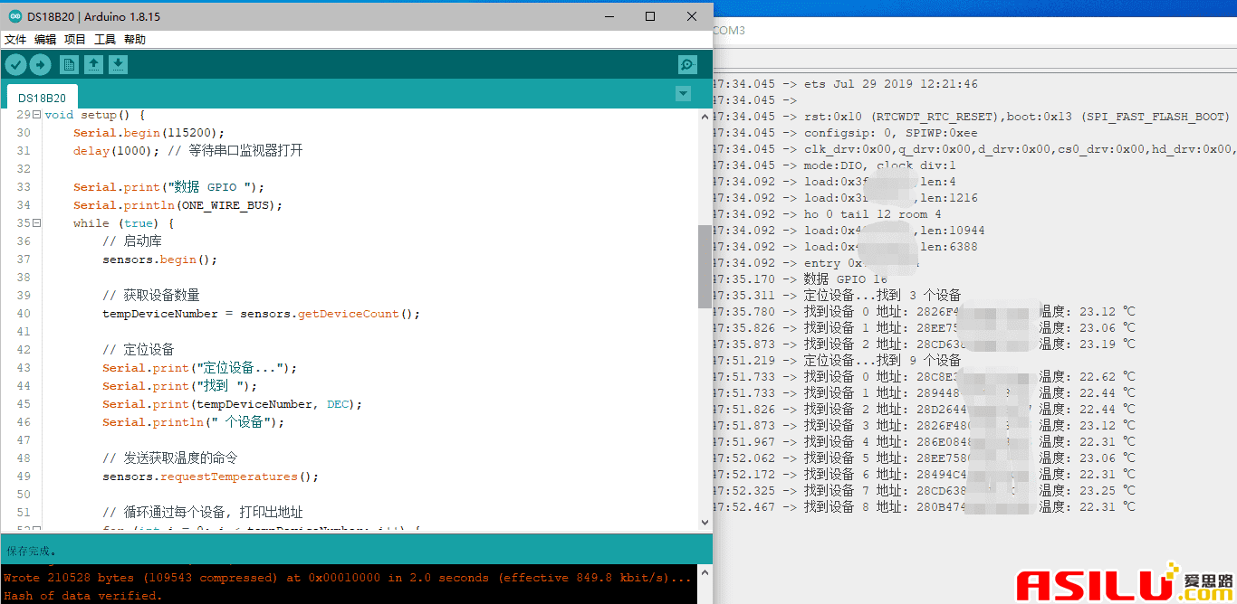The width and height of the screenshot is (1237, 604).
Task: Click serial line 'ho 0 tail 12 room 4'
Action: (x=873, y=214)
